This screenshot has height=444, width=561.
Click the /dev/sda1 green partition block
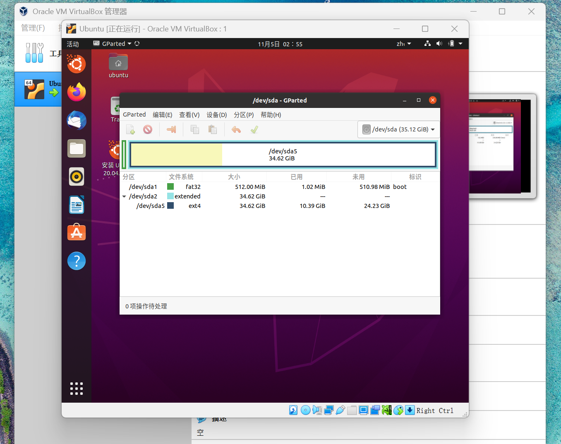coord(124,155)
